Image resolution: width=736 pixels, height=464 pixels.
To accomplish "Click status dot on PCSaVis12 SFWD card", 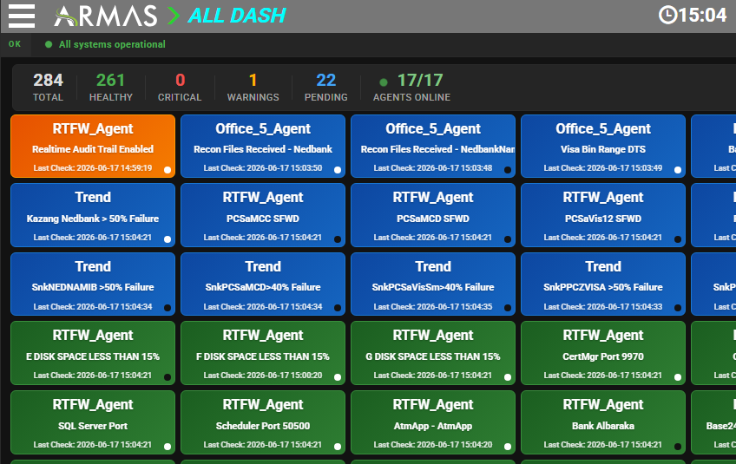I will (678, 239).
